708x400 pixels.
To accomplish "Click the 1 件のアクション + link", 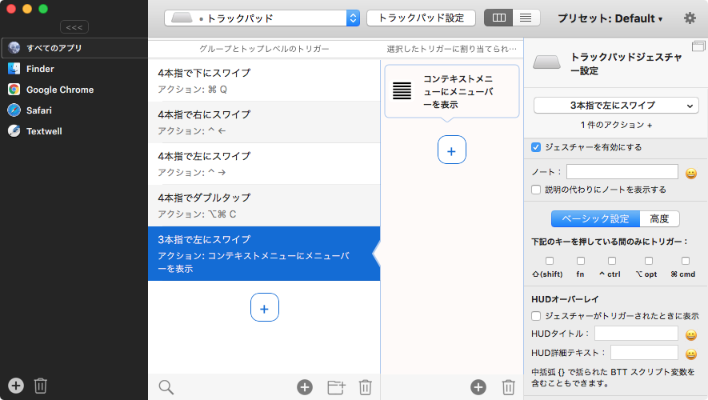I will point(616,125).
